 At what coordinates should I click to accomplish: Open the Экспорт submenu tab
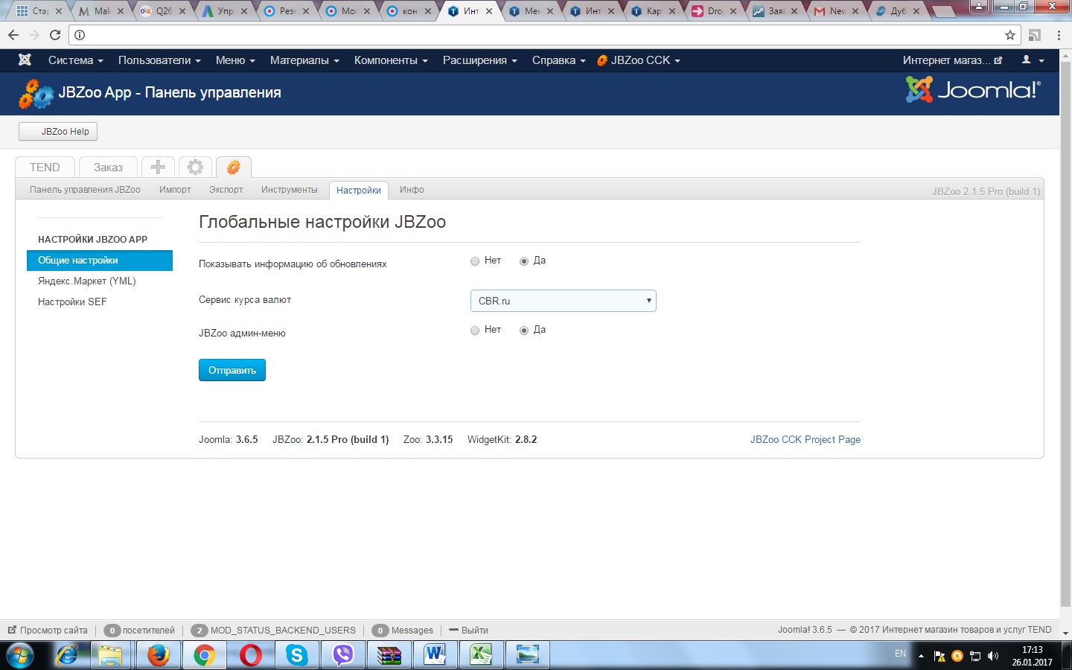[x=226, y=190]
